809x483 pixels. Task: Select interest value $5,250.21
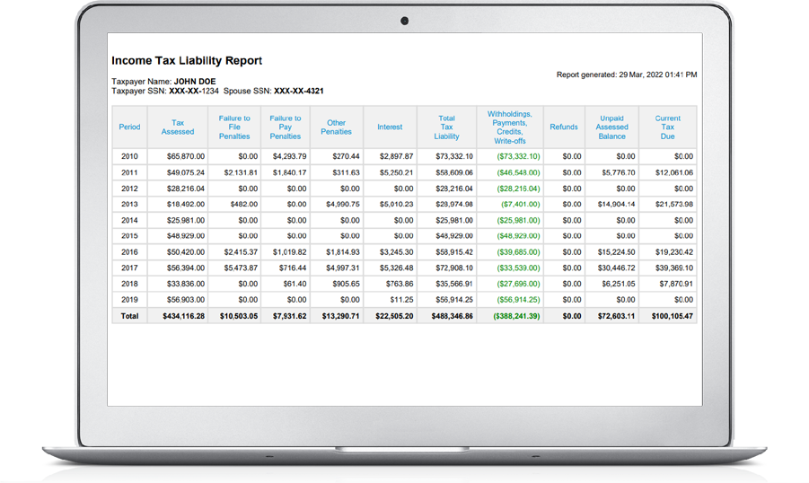(396, 172)
